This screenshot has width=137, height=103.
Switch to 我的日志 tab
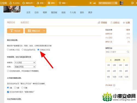[11, 23]
